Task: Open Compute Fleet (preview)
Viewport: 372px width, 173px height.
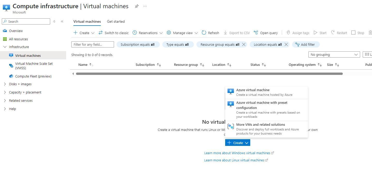Action: tap(33, 76)
